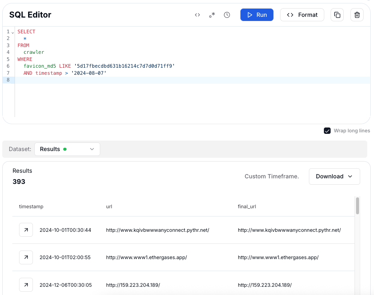Image resolution: width=374 pixels, height=295 pixels.
Task: Click the results table vertical scrollbar
Action: (x=357, y=206)
